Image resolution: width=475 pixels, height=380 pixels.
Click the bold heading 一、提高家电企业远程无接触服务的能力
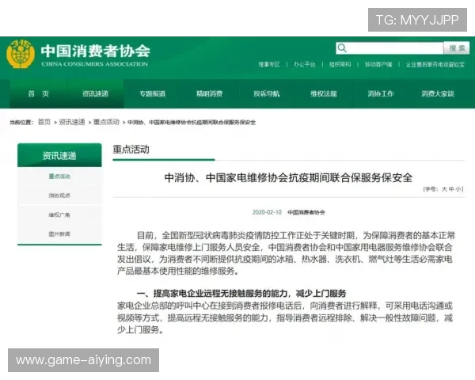[x=241, y=294]
